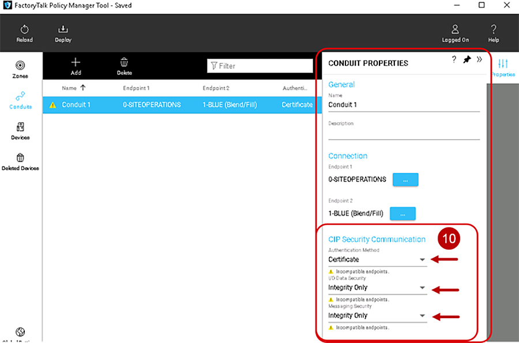Add a new conduit
Viewport: 519px width, 343px height.
coord(76,66)
